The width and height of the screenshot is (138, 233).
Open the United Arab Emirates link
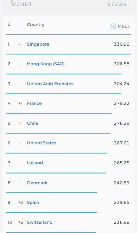pyautogui.click(x=50, y=84)
